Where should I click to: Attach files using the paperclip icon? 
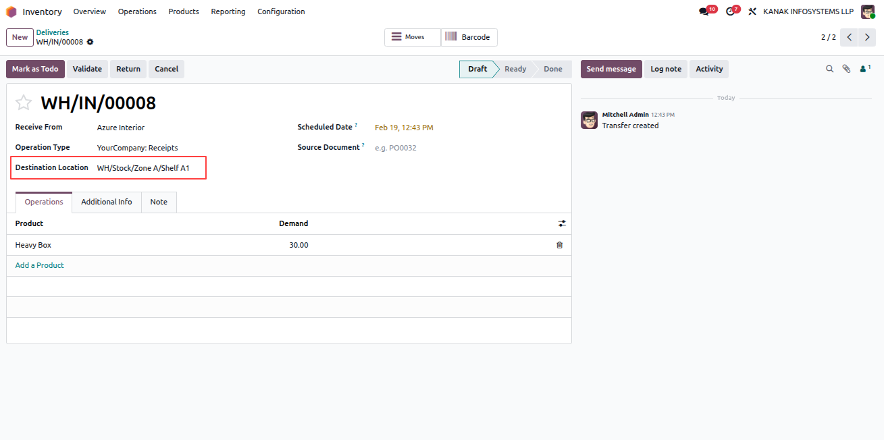click(846, 69)
